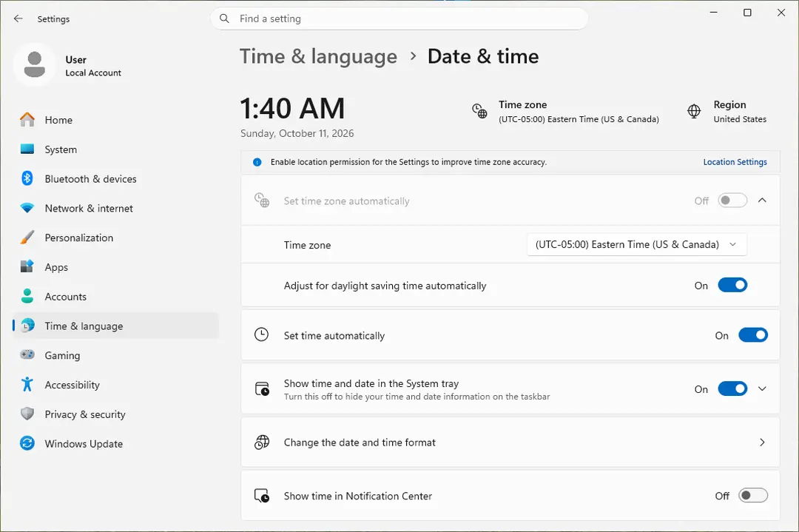This screenshot has height=532, width=799.
Task: Click the clock icon beside Set time automatically
Action: pyautogui.click(x=261, y=334)
